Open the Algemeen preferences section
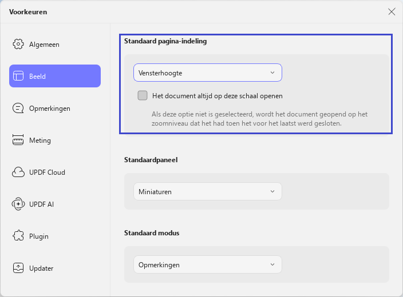The width and height of the screenshot is (403, 297). (x=55, y=44)
